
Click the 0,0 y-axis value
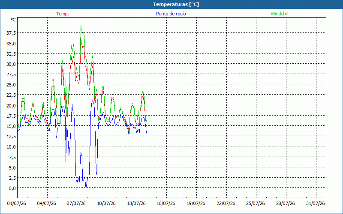click(x=12, y=188)
